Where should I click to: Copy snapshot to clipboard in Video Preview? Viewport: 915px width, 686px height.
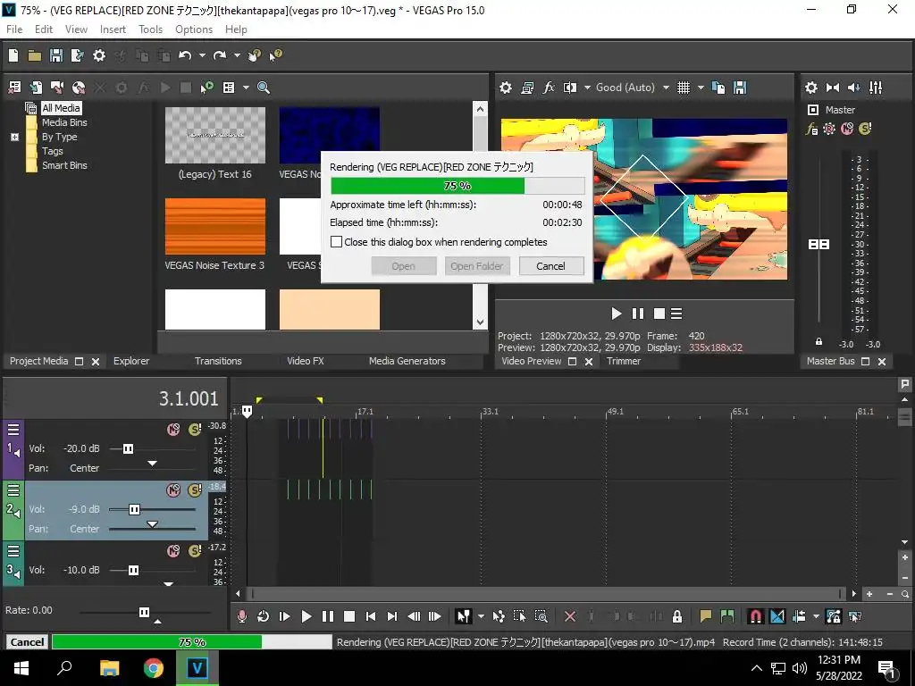pos(718,88)
